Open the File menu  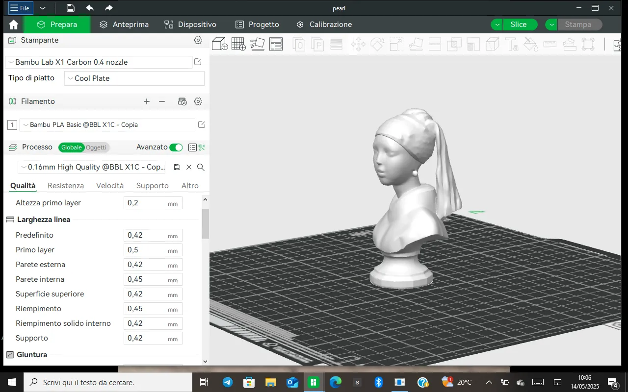click(x=20, y=8)
